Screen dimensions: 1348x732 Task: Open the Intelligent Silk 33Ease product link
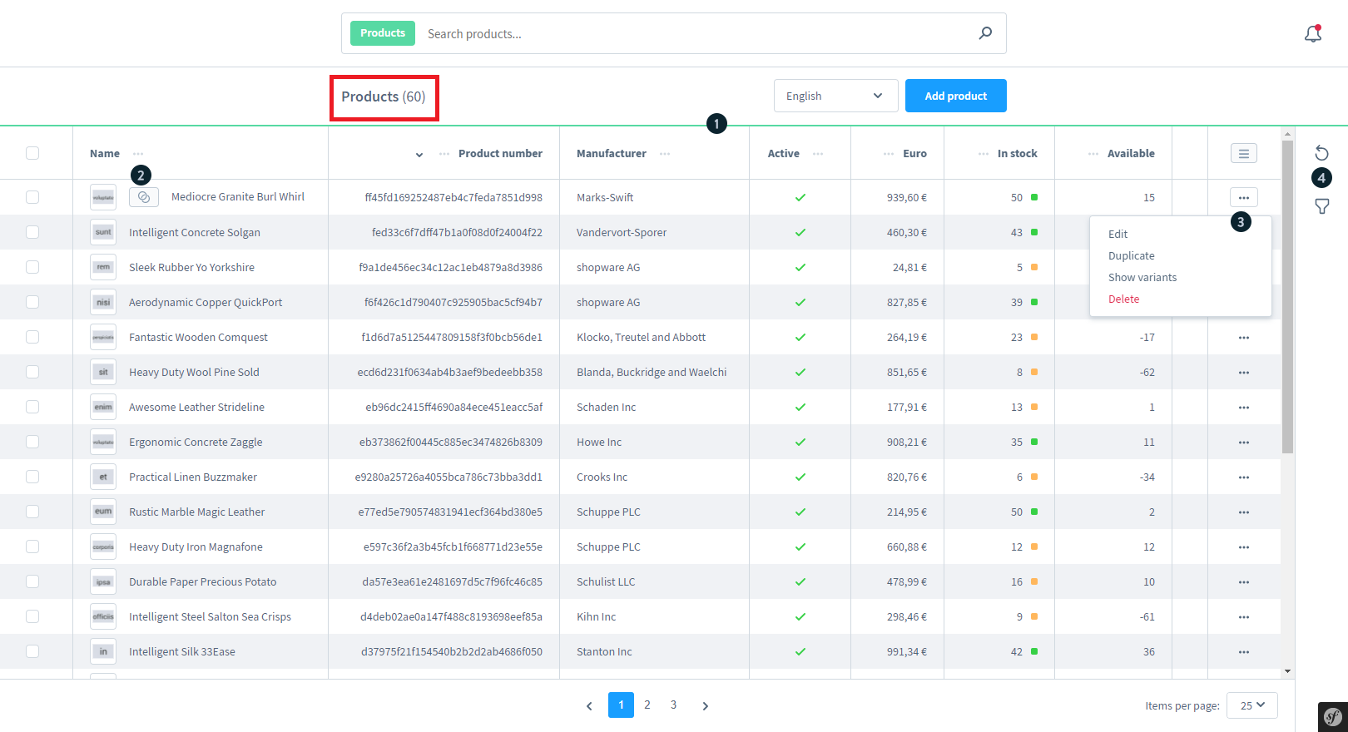tap(182, 652)
